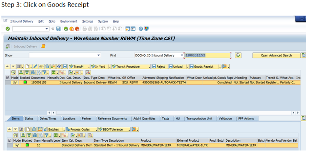Click the Sort Ascending icon above the delivery table

coord(21,72)
